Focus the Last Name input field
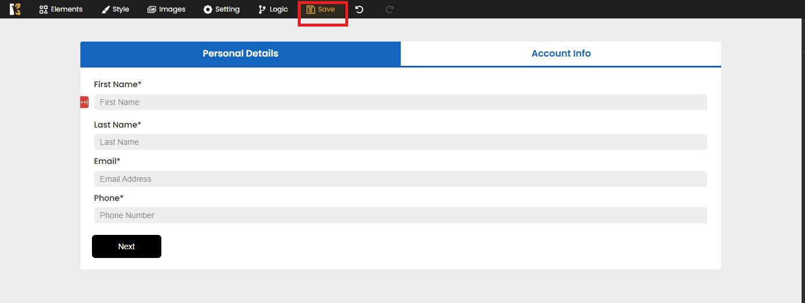 coord(400,142)
